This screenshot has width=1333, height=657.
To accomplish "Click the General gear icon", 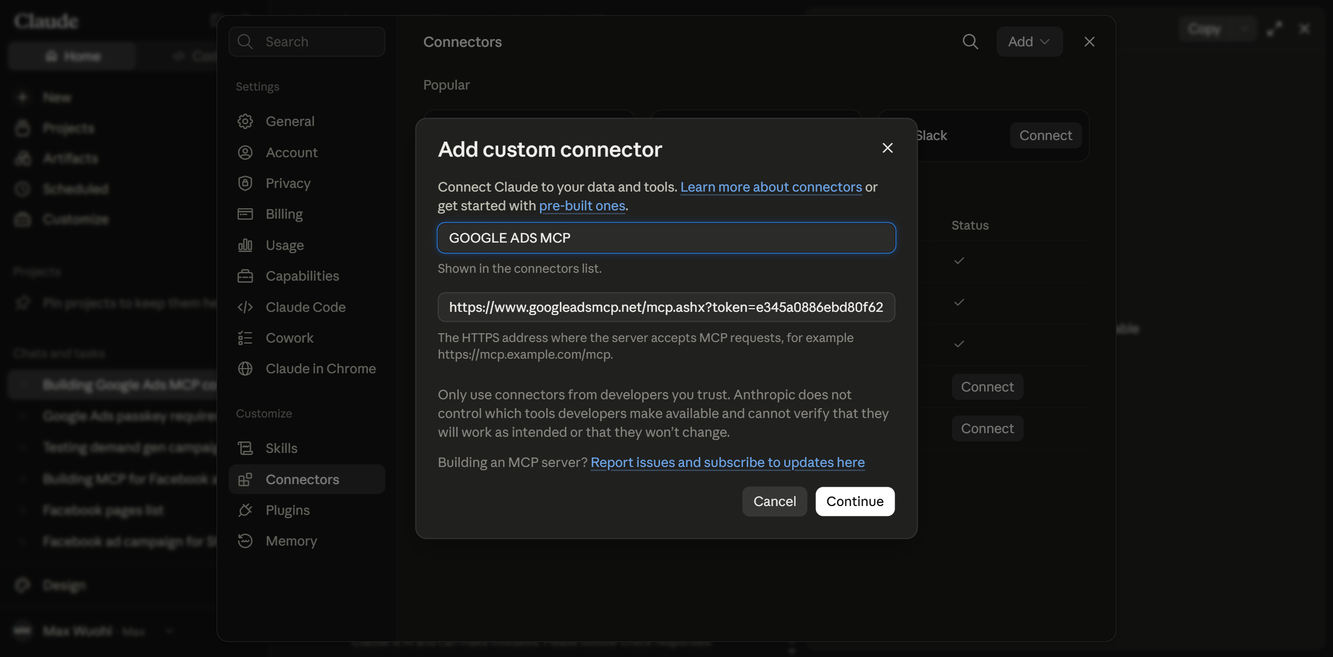I will (x=245, y=121).
